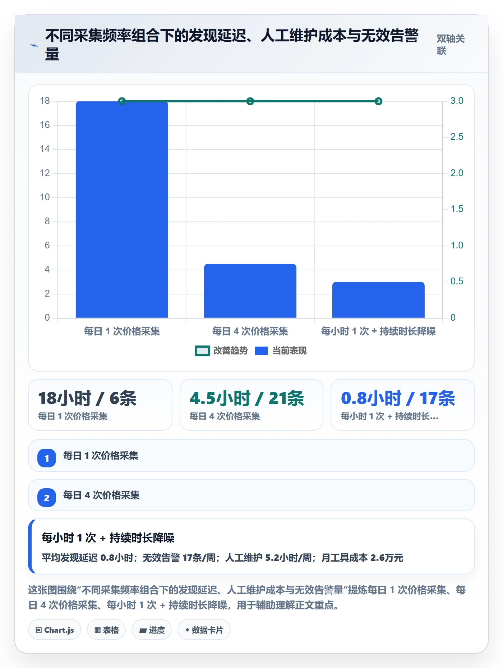Click the bar icon in 进度 chip
This screenshot has height=668, width=503.
[143, 630]
